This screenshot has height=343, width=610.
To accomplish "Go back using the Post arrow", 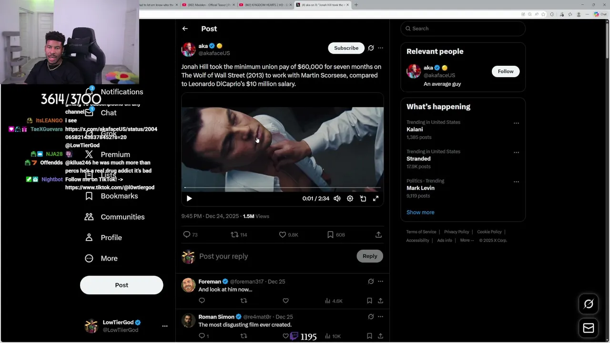I will click(x=185, y=29).
